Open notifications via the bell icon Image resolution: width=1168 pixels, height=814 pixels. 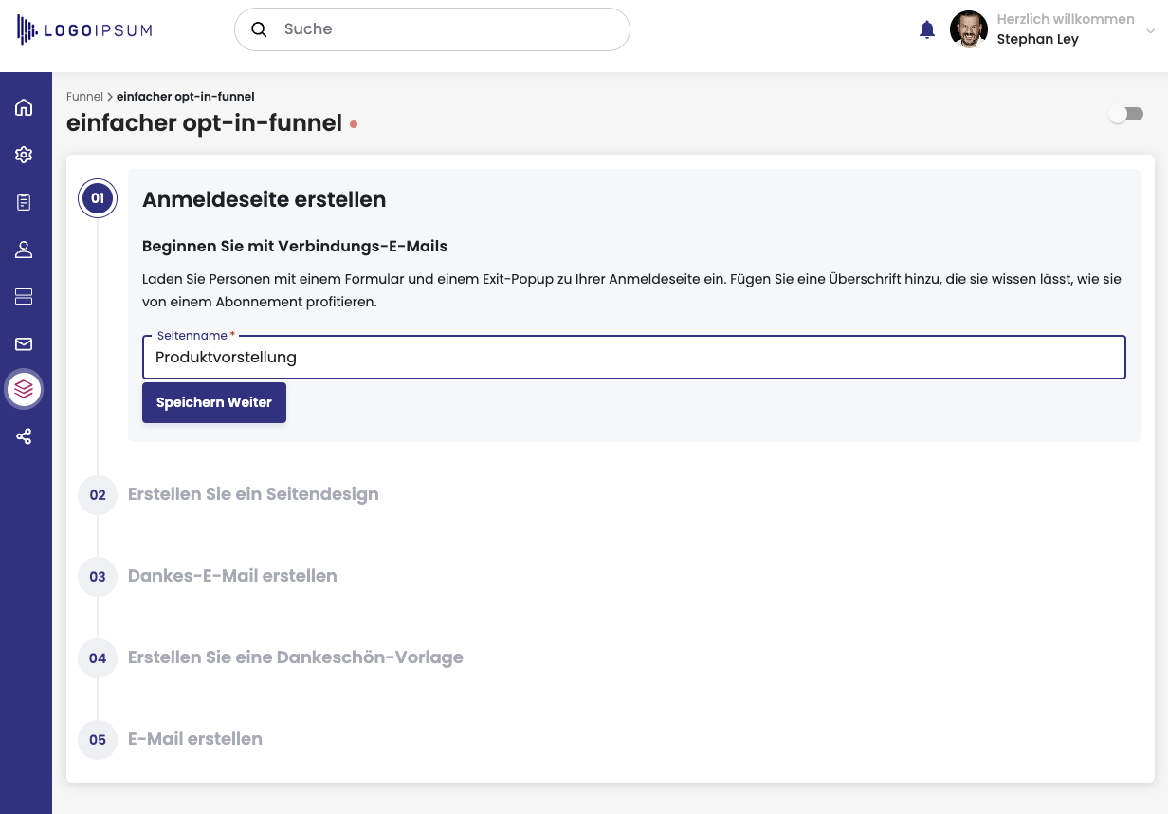pyautogui.click(x=926, y=28)
